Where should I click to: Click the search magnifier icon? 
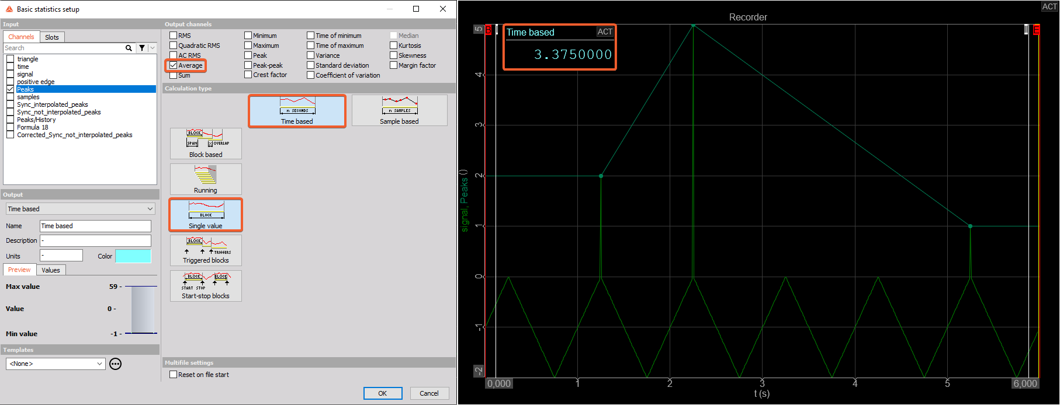pyautogui.click(x=129, y=48)
